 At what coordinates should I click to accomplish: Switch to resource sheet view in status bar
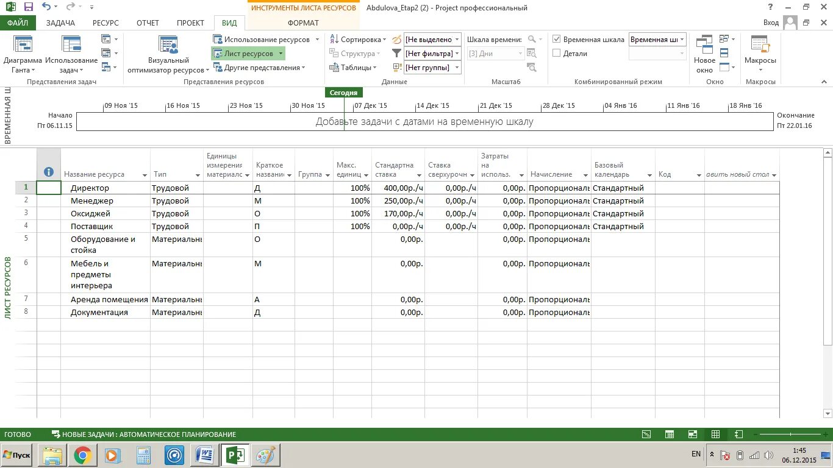tap(716, 434)
